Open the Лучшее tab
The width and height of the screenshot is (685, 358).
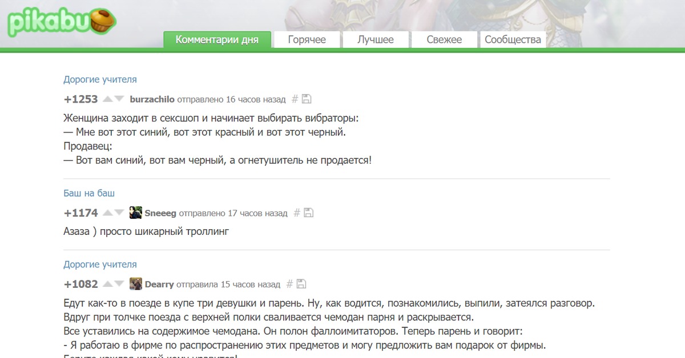click(375, 40)
